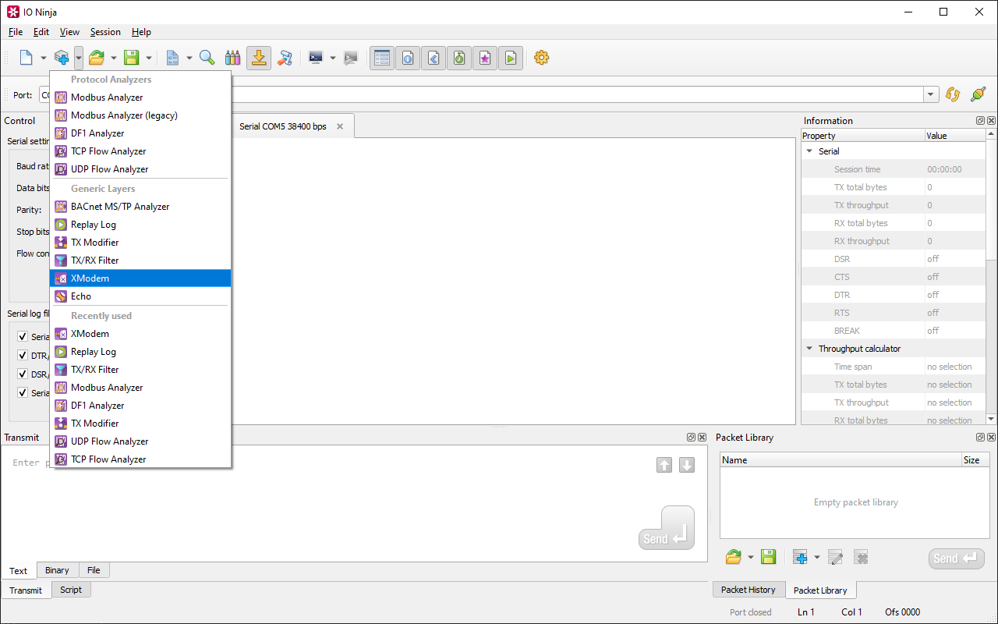Open the dropdown arrow beside binary log icon
Image resolution: width=998 pixels, height=624 pixels.
pos(189,58)
